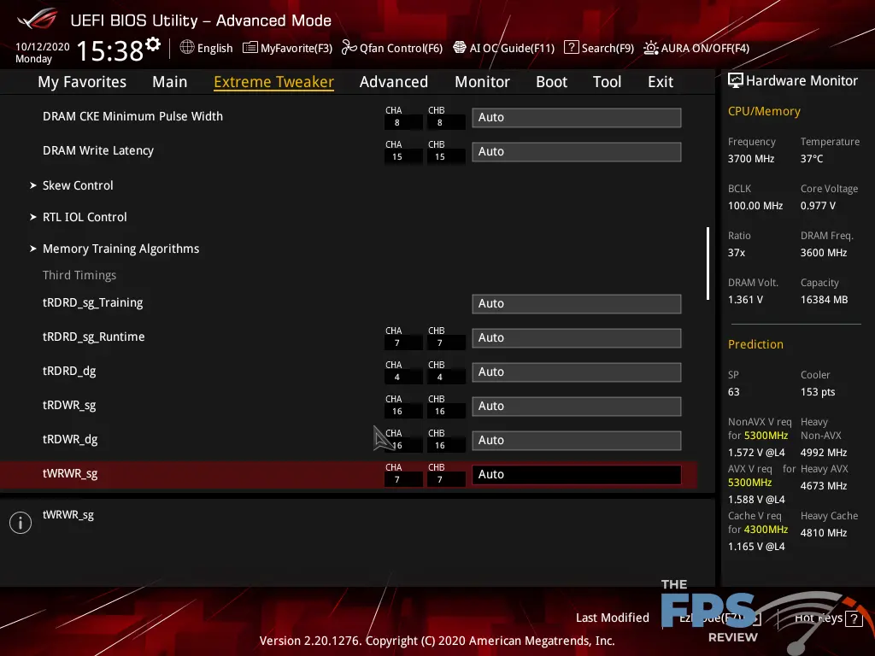Screen dimensions: 875x656
Task: Switch to My Favorites tab
Action: click(82, 82)
